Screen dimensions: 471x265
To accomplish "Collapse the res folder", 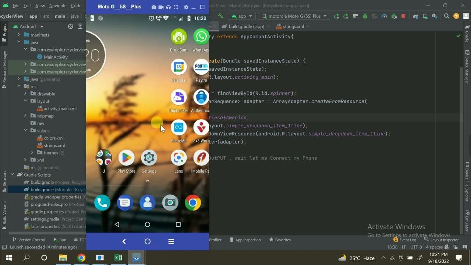I will tap(19, 86).
